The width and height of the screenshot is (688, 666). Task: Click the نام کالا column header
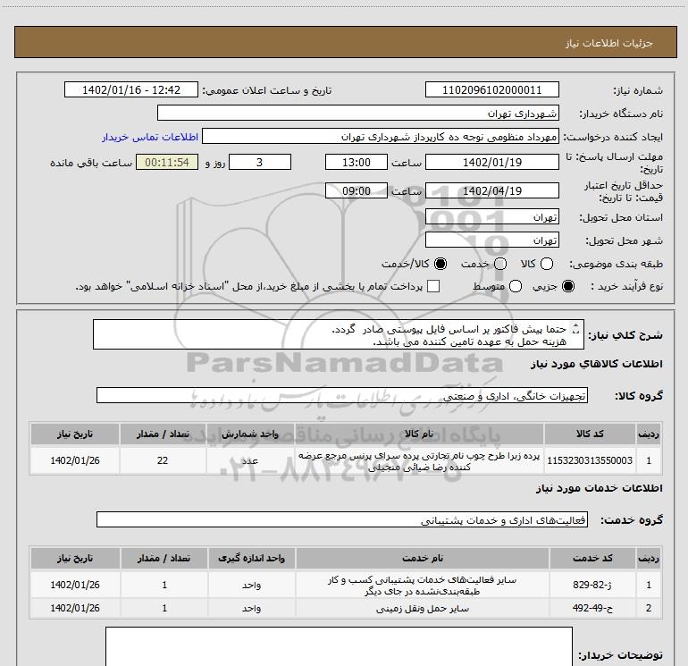[419, 434]
